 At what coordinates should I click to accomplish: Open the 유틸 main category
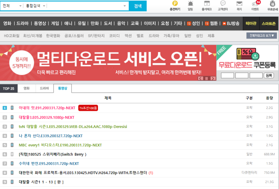(x=82, y=23)
